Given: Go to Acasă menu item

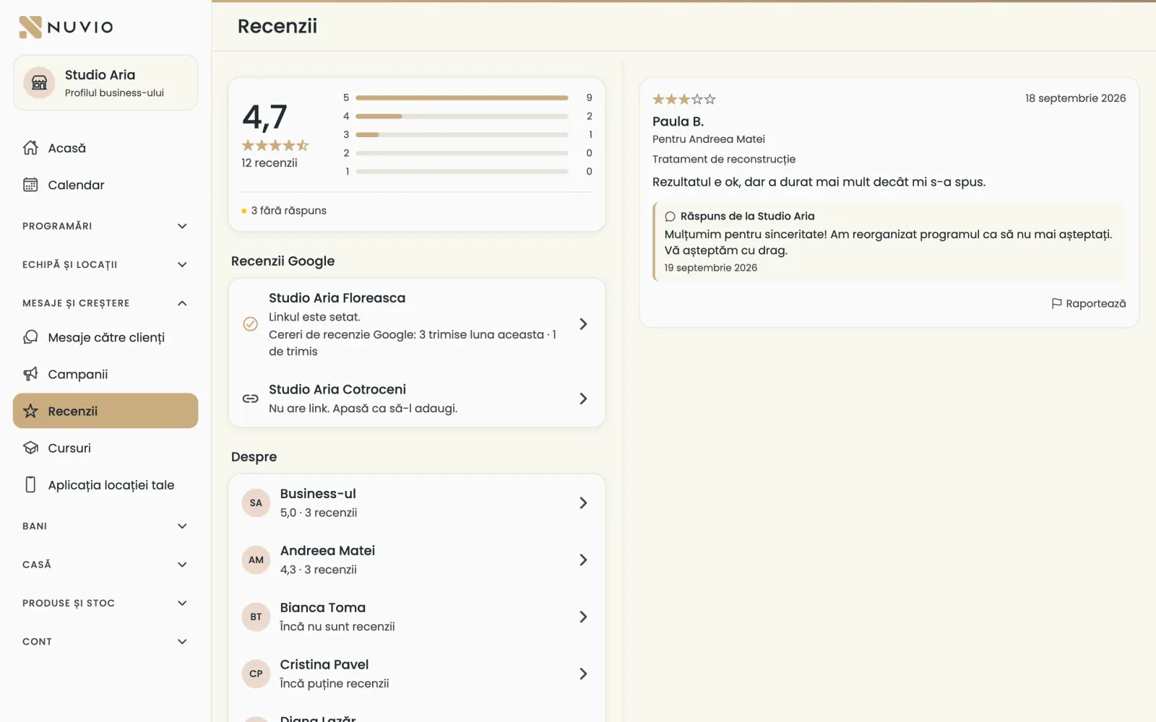Looking at the screenshot, I should [x=105, y=148].
